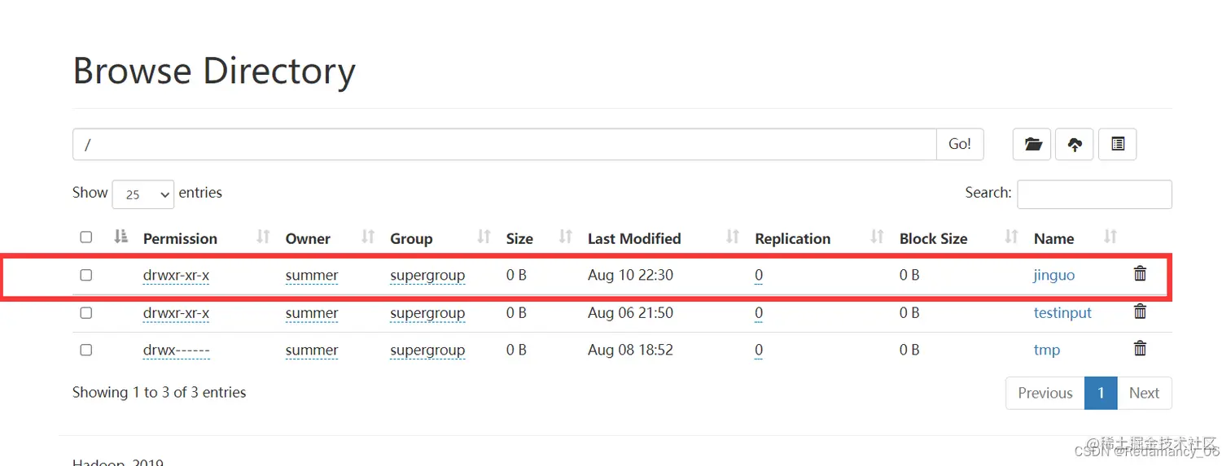Screen dimensions: 1231x466
Task: Click the upload files cloud icon
Action: point(1075,144)
